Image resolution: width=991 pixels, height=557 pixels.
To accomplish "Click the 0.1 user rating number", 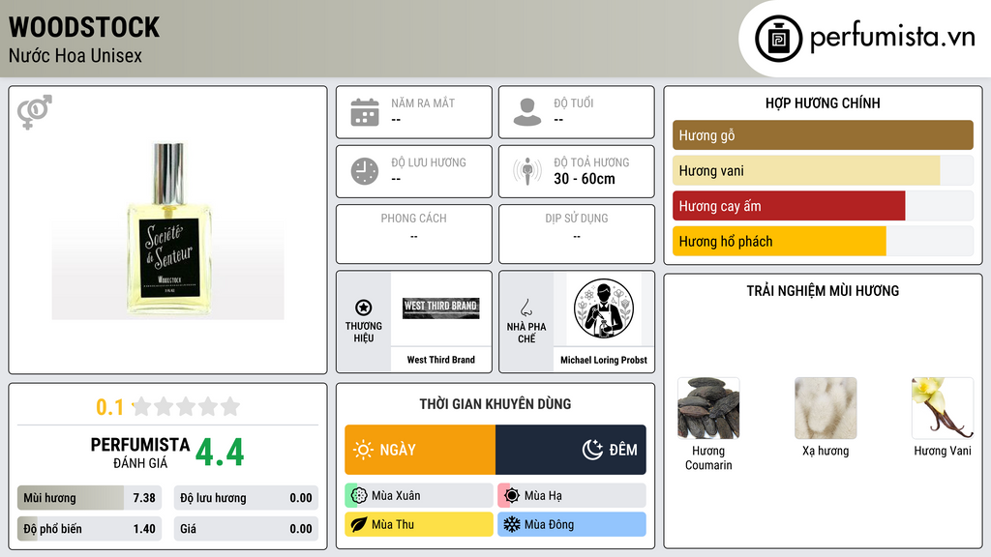I will (110, 407).
